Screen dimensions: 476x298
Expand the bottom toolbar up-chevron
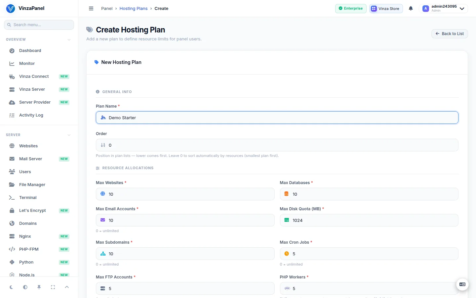67,287
